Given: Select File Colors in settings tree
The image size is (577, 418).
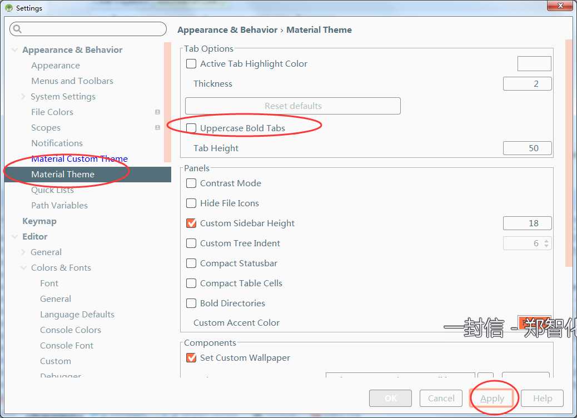Looking at the screenshot, I should click(x=52, y=112).
